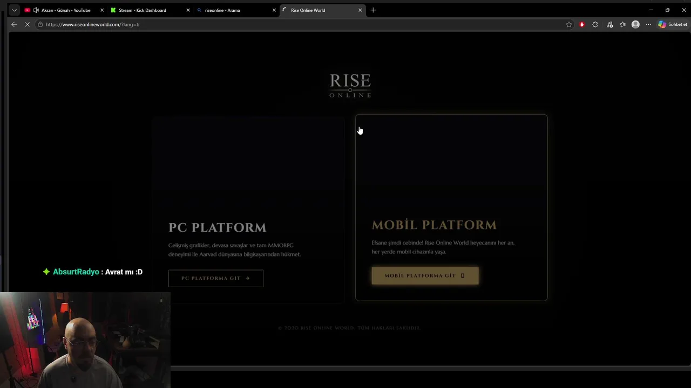The height and width of the screenshot is (388, 691).
Task: Open the red ad blocker extension
Action: [x=582, y=24]
